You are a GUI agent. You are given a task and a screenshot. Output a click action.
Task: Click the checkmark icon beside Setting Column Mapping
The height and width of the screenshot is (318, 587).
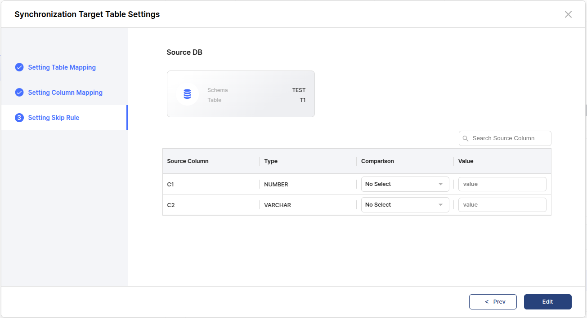click(x=19, y=93)
